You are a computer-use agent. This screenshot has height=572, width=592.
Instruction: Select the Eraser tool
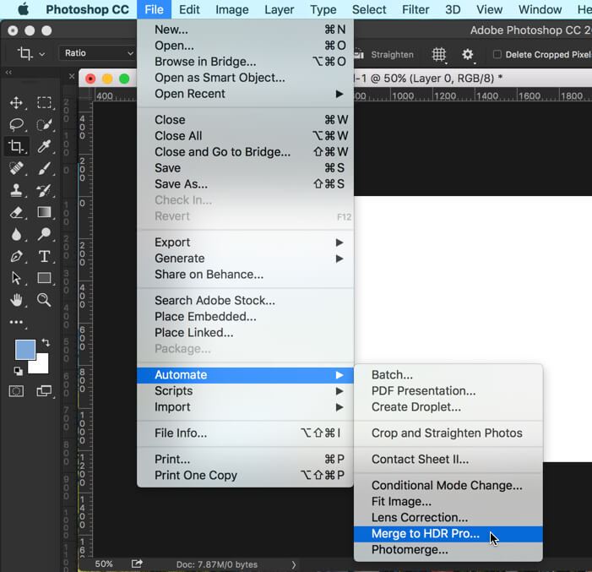pos(16,212)
